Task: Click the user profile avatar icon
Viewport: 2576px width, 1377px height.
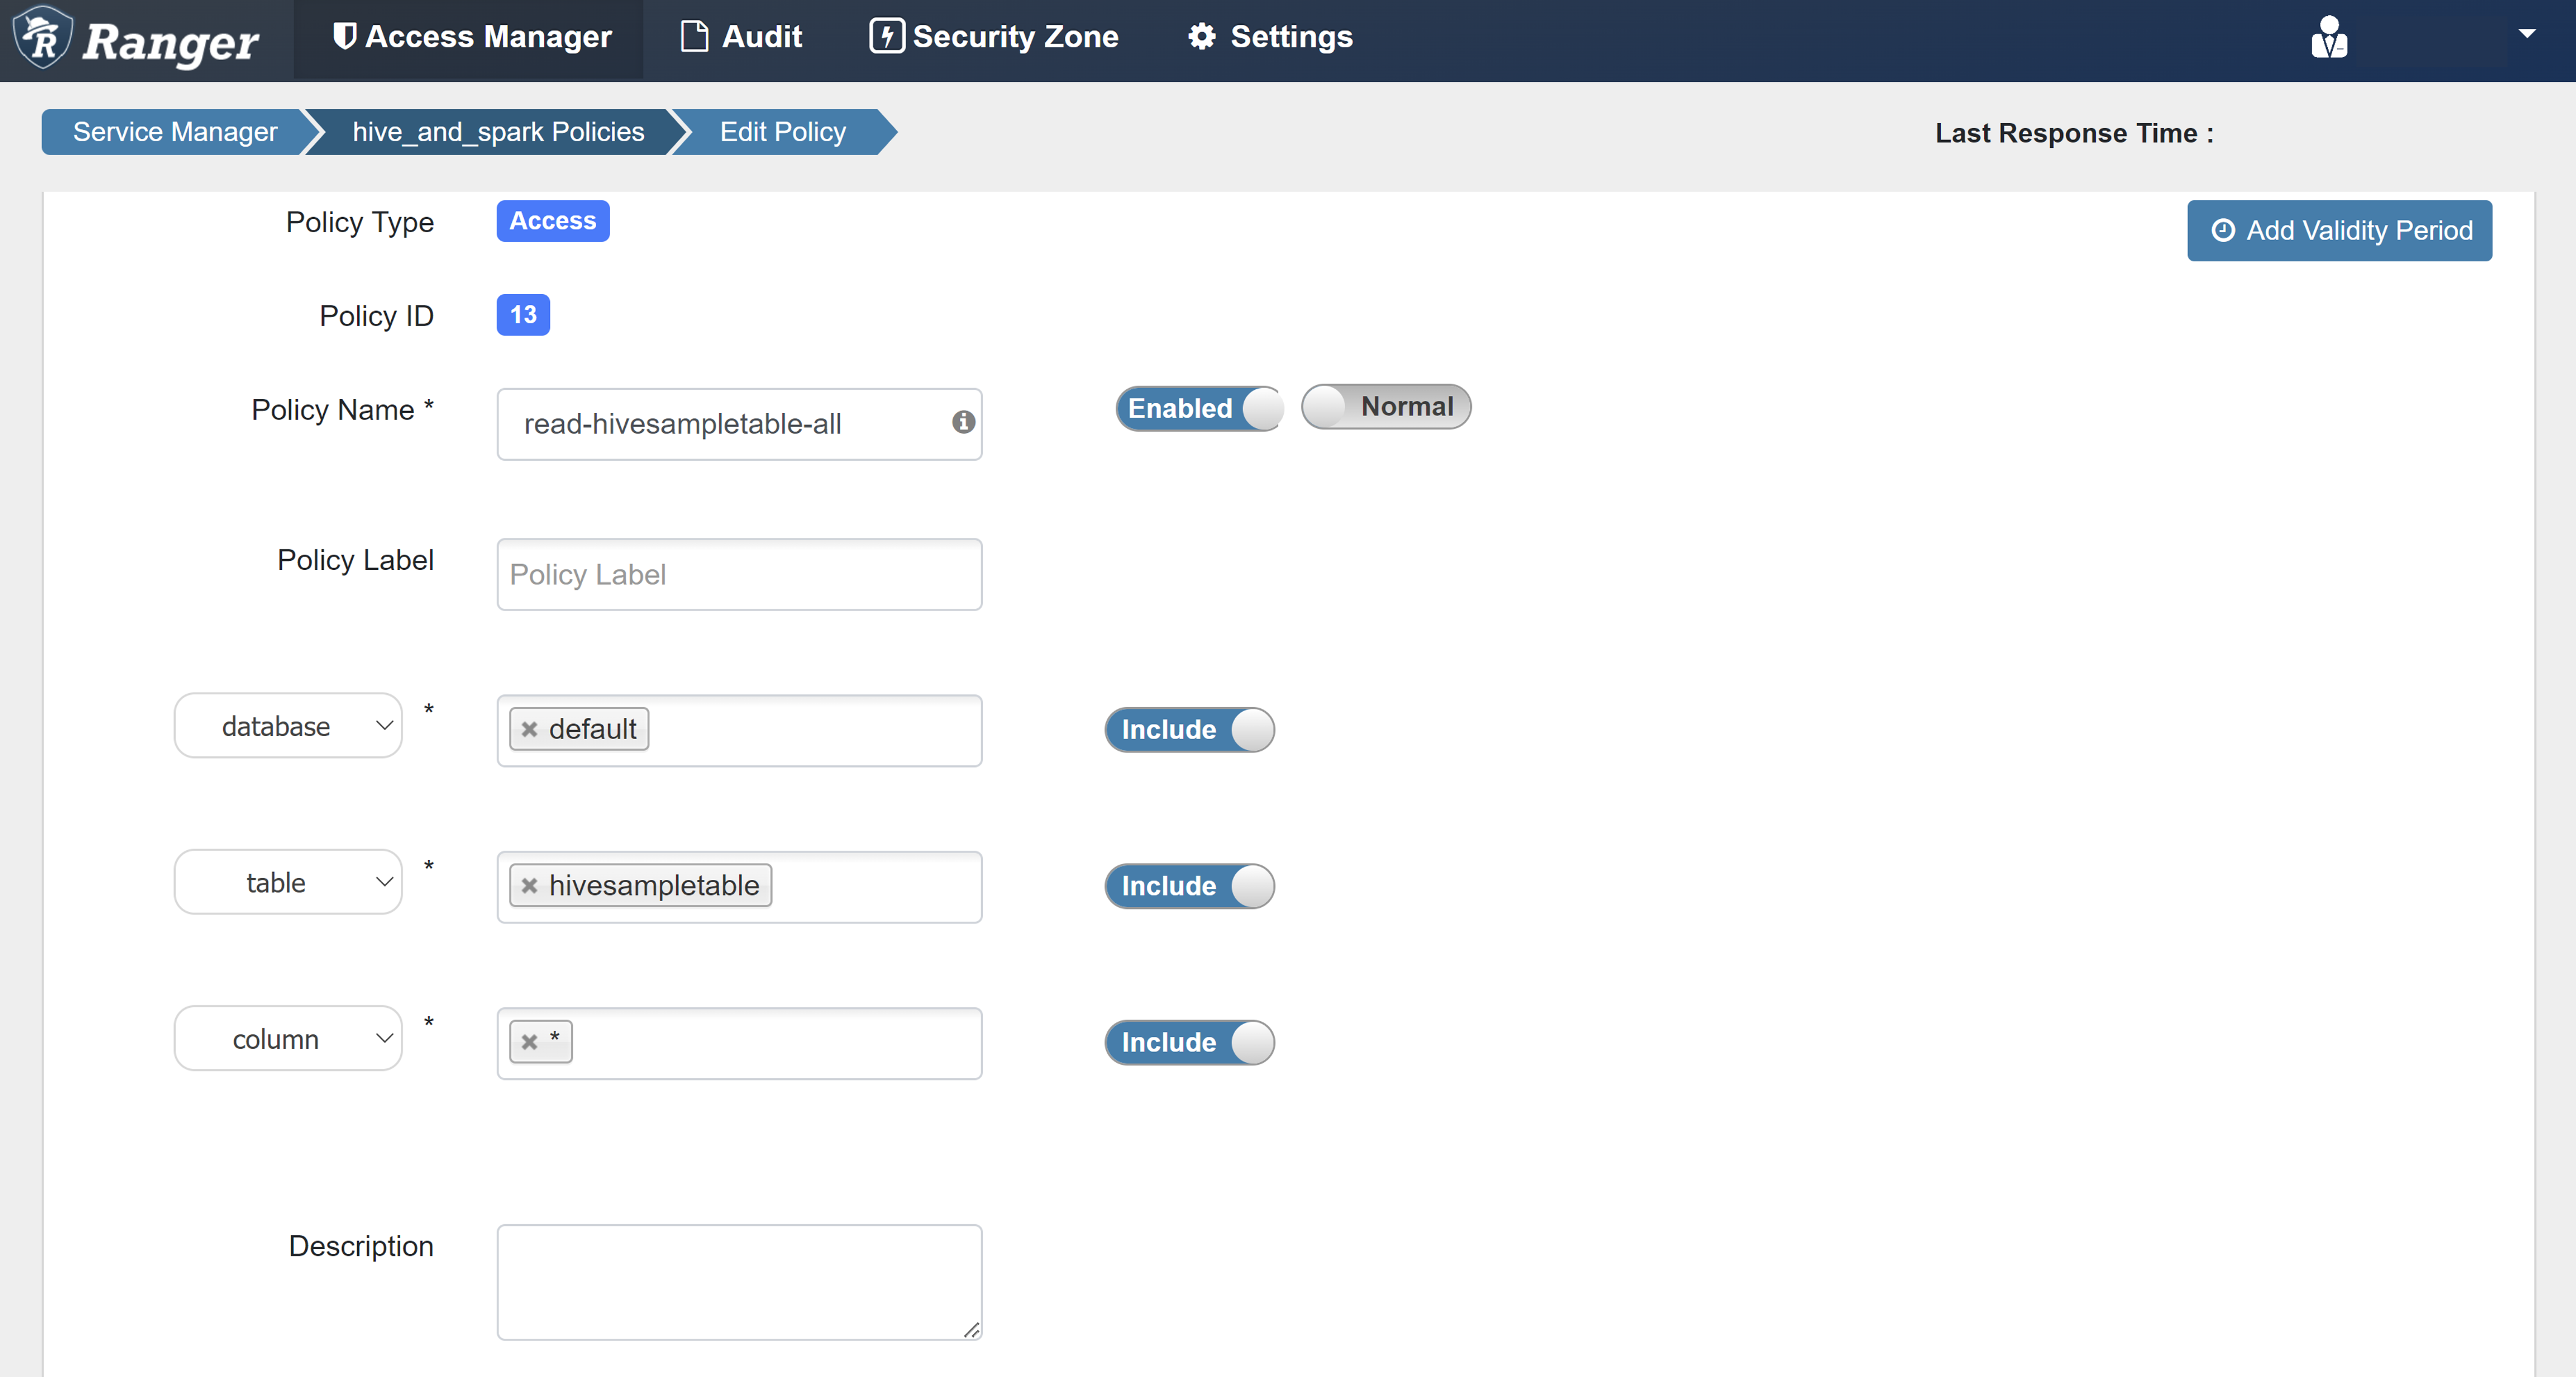Action: tap(2329, 38)
